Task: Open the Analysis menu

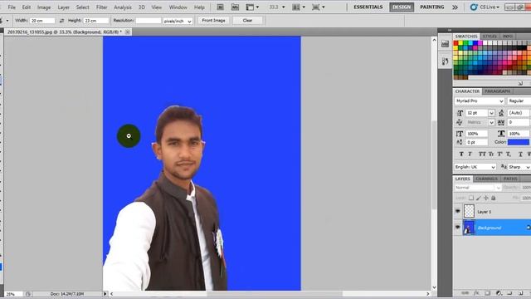Action: point(123,7)
